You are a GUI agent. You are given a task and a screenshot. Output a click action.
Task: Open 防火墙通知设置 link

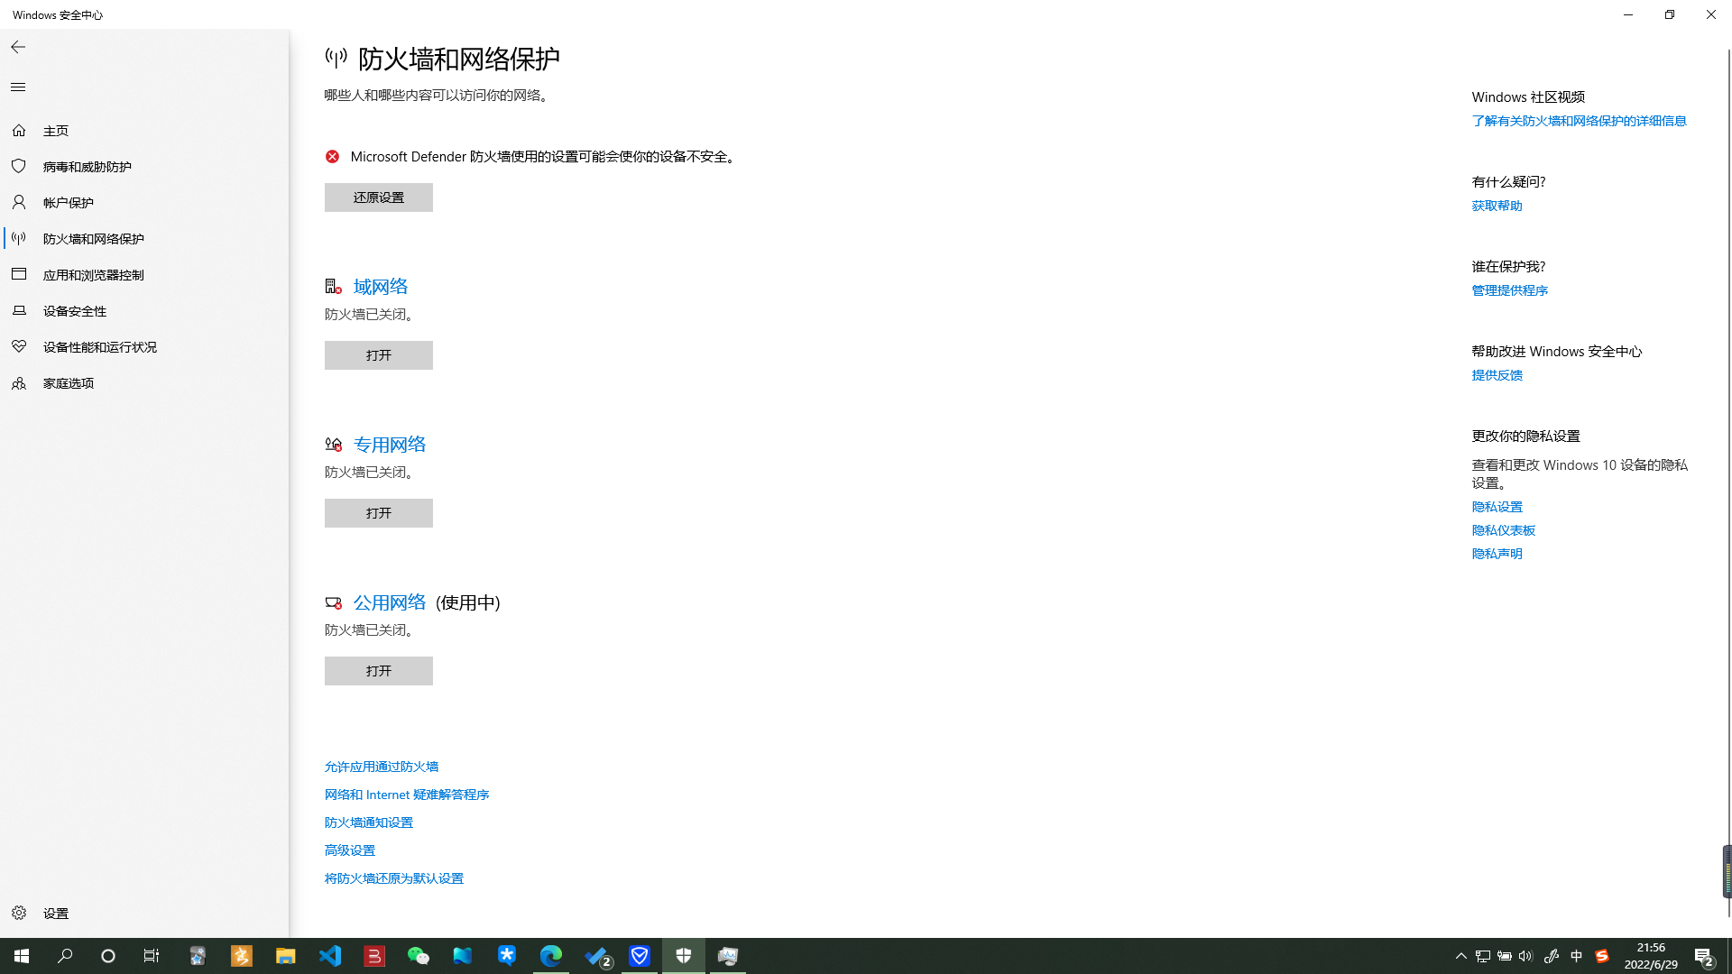tap(369, 822)
